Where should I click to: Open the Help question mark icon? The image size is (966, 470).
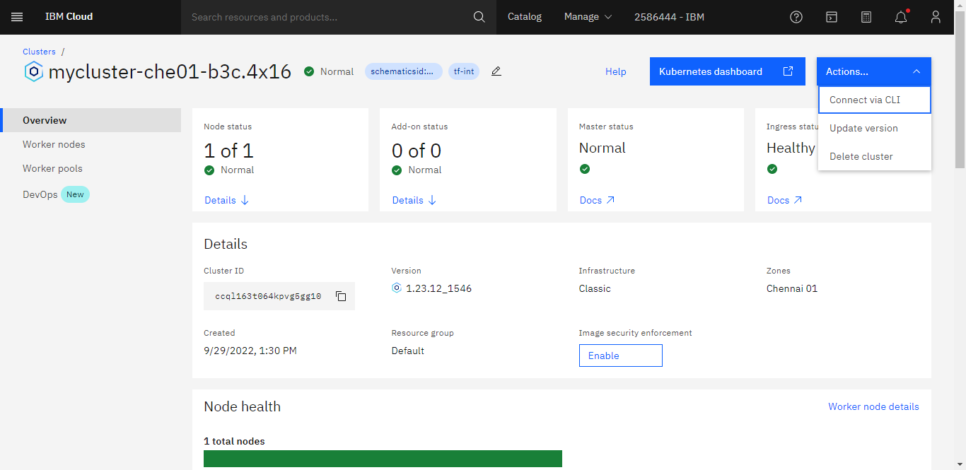point(796,17)
